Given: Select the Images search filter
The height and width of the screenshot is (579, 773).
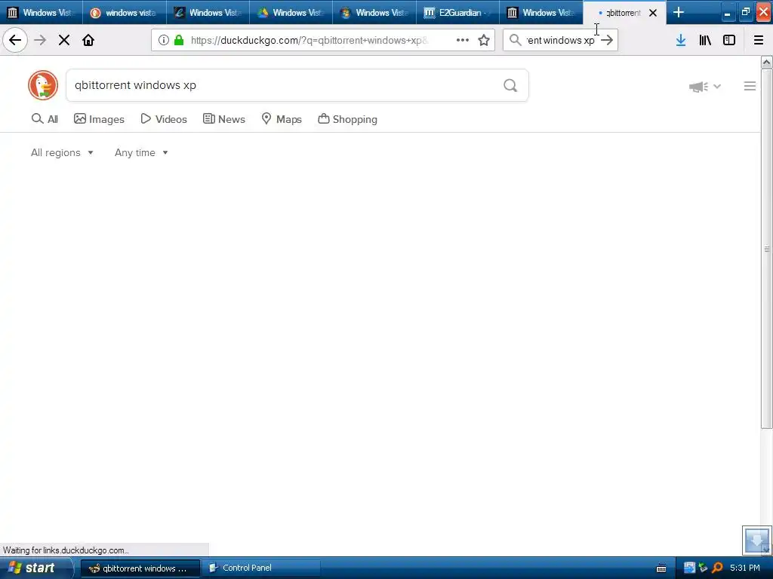Looking at the screenshot, I should [x=99, y=119].
